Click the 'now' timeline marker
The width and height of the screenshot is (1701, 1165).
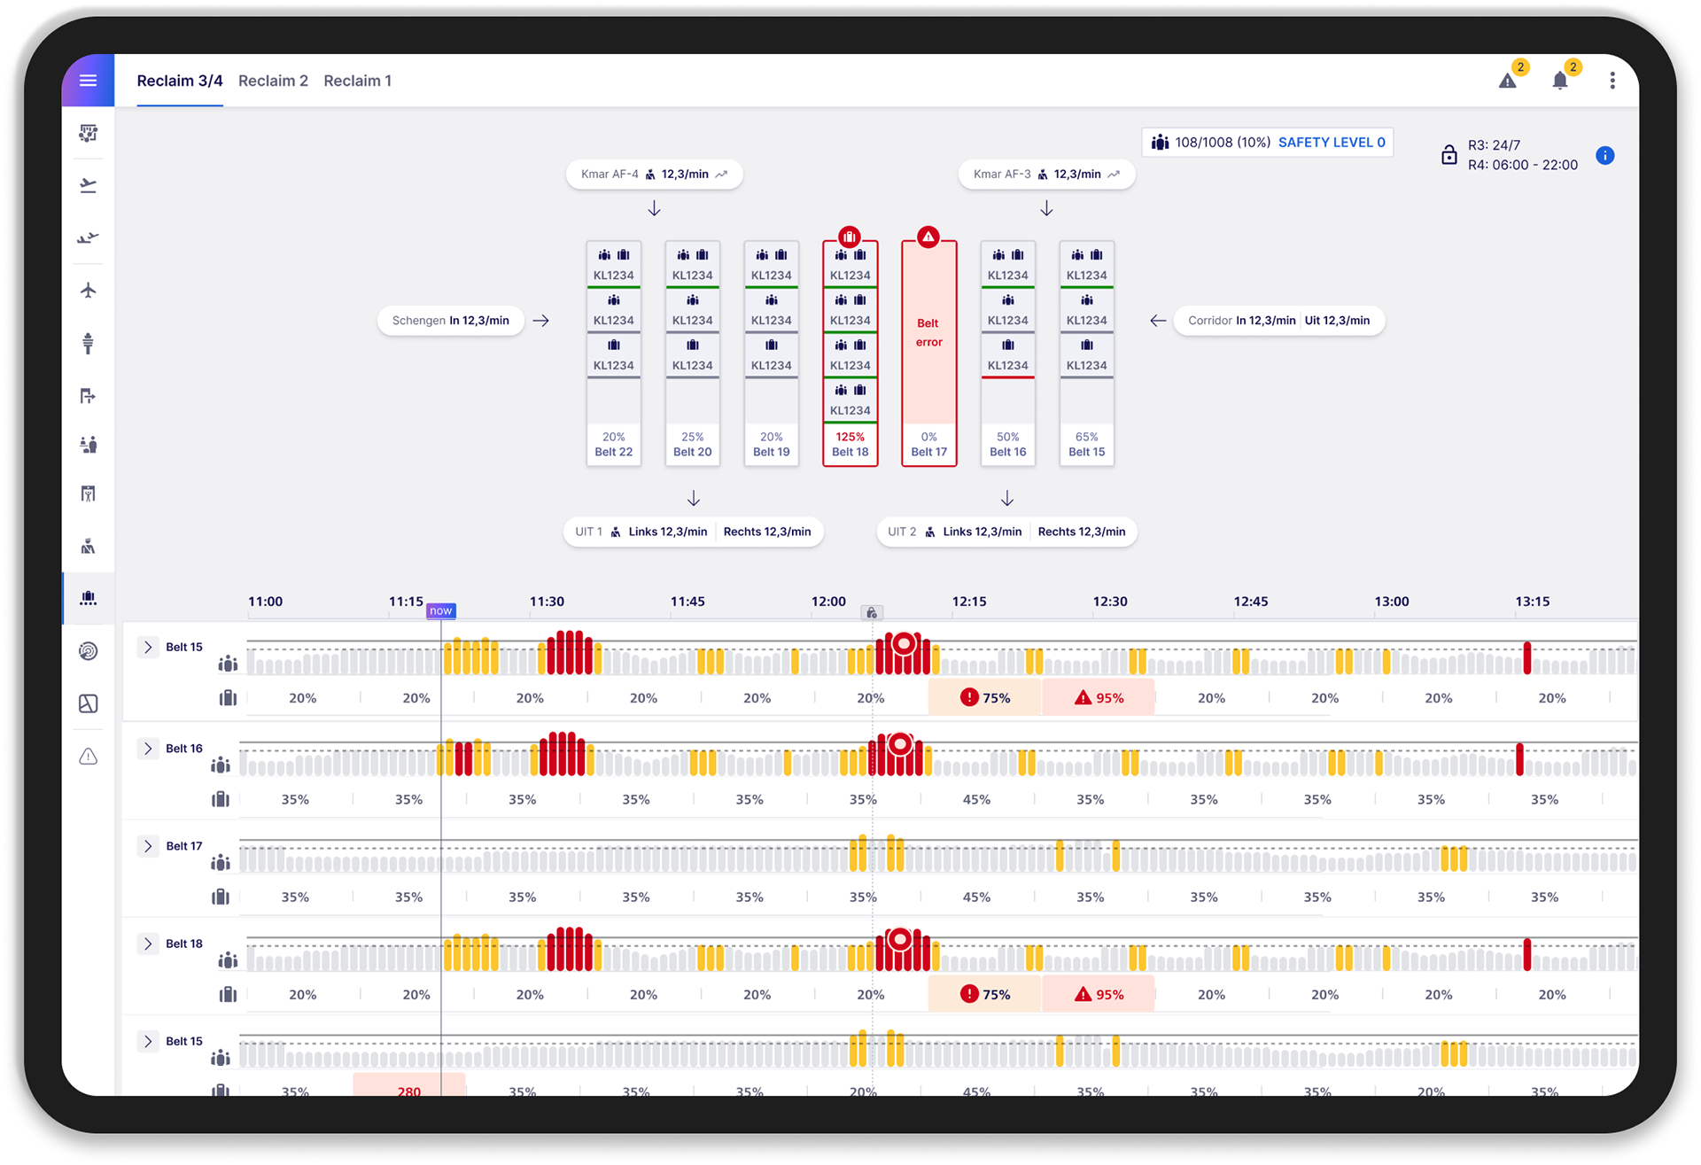point(440,611)
